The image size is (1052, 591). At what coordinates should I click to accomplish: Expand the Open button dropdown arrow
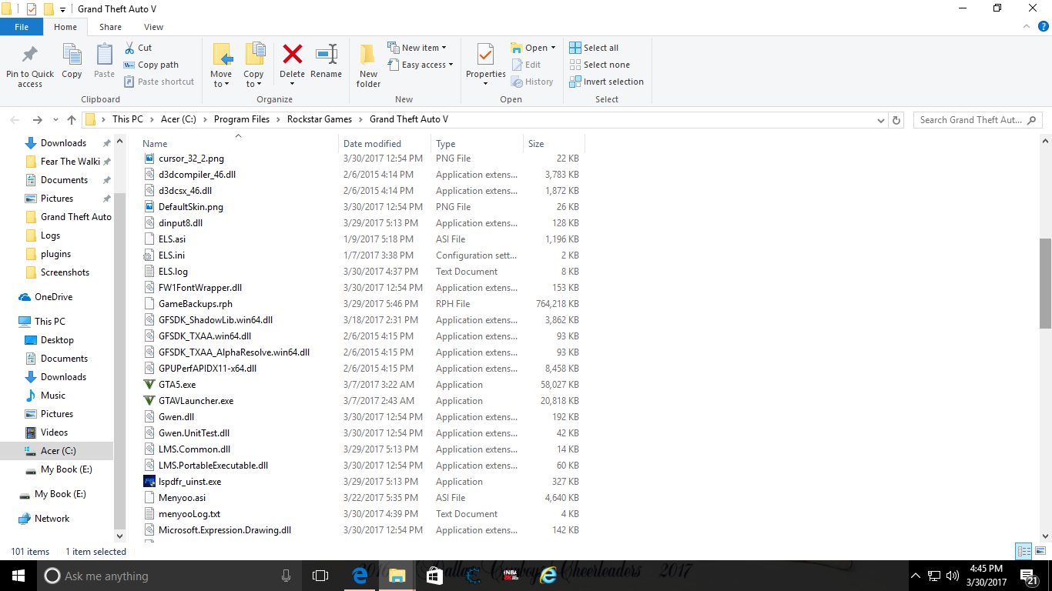(553, 48)
